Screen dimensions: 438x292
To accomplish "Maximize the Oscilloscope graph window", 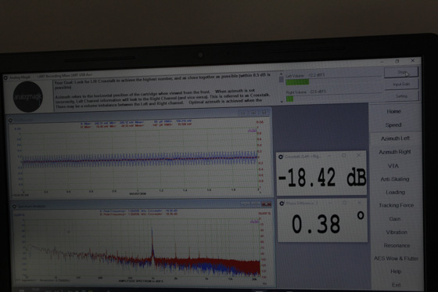I will (253, 113).
